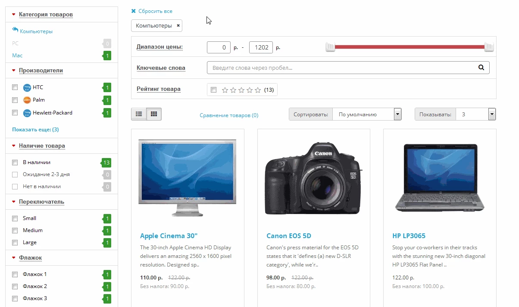This screenshot has height=307, width=519.
Task: Collapse the Флажок section
Action: click(30, 258)
